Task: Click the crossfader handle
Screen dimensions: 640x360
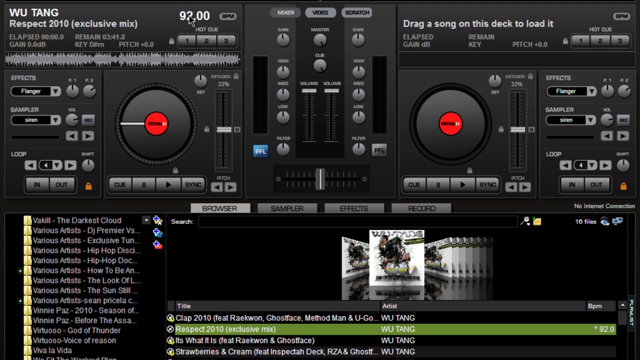Action: click(x=320, y=178)
